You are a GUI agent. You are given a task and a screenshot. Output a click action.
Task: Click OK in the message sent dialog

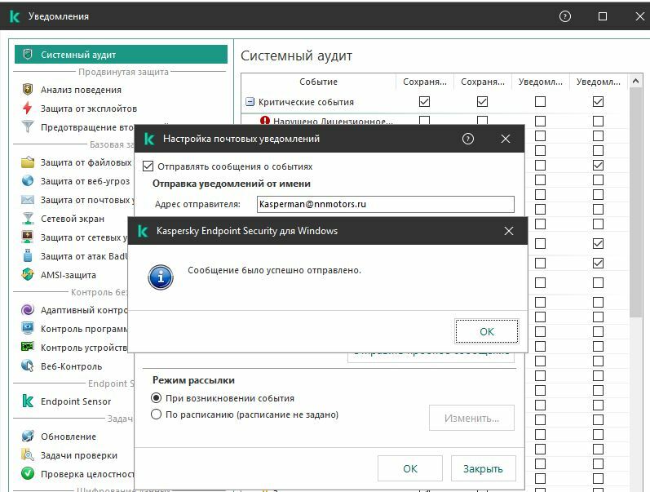point(487,331)
